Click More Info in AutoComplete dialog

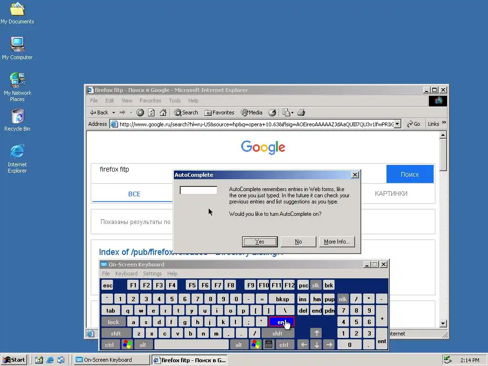[x=337, y=242]
